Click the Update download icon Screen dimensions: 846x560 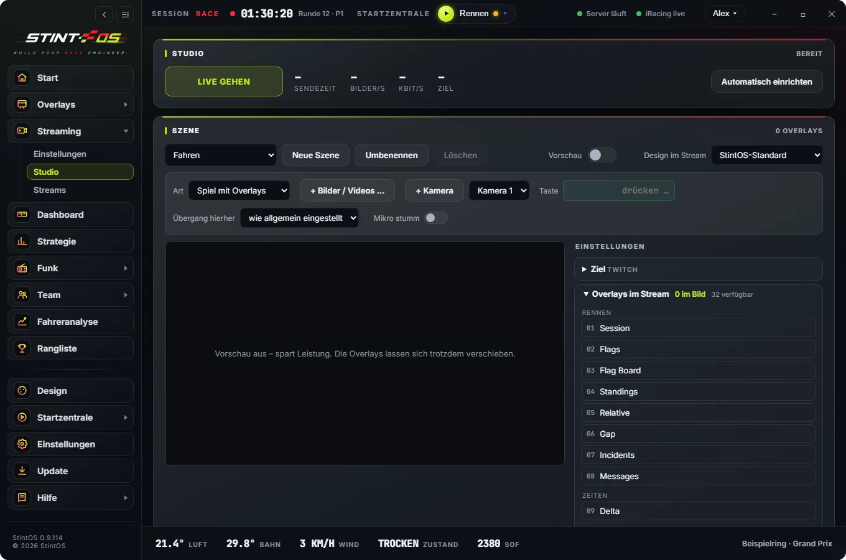coord(22,471)
